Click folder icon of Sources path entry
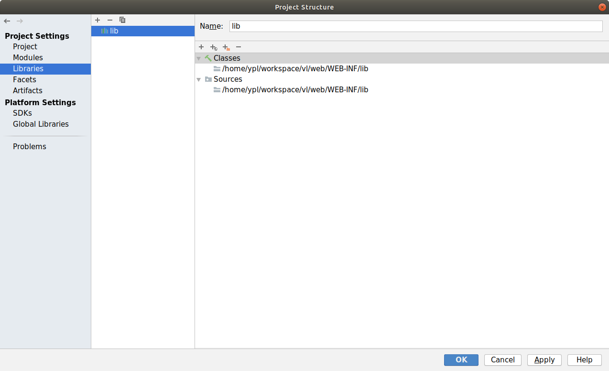 pyautogui.click(x=217, y=89)
